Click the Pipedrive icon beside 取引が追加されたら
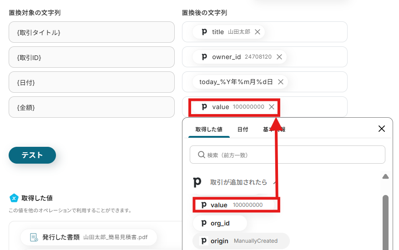Image resolution: width=399 pixels, height=250 pixels. click(197, 182)
